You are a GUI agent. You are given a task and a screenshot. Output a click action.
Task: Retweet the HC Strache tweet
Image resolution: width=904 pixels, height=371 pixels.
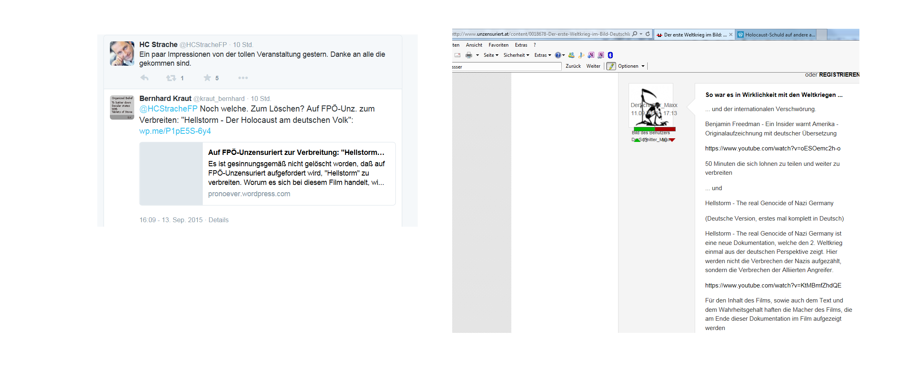coord(171,78)
